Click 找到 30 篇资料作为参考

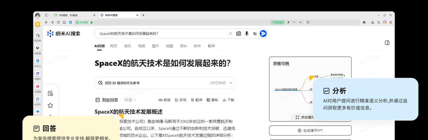pos(122,83)
